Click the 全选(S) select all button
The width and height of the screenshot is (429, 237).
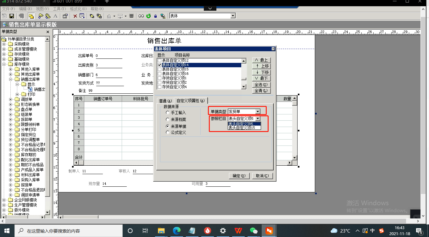tap(261, 85)
